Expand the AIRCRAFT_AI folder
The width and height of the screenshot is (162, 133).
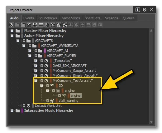30,51
